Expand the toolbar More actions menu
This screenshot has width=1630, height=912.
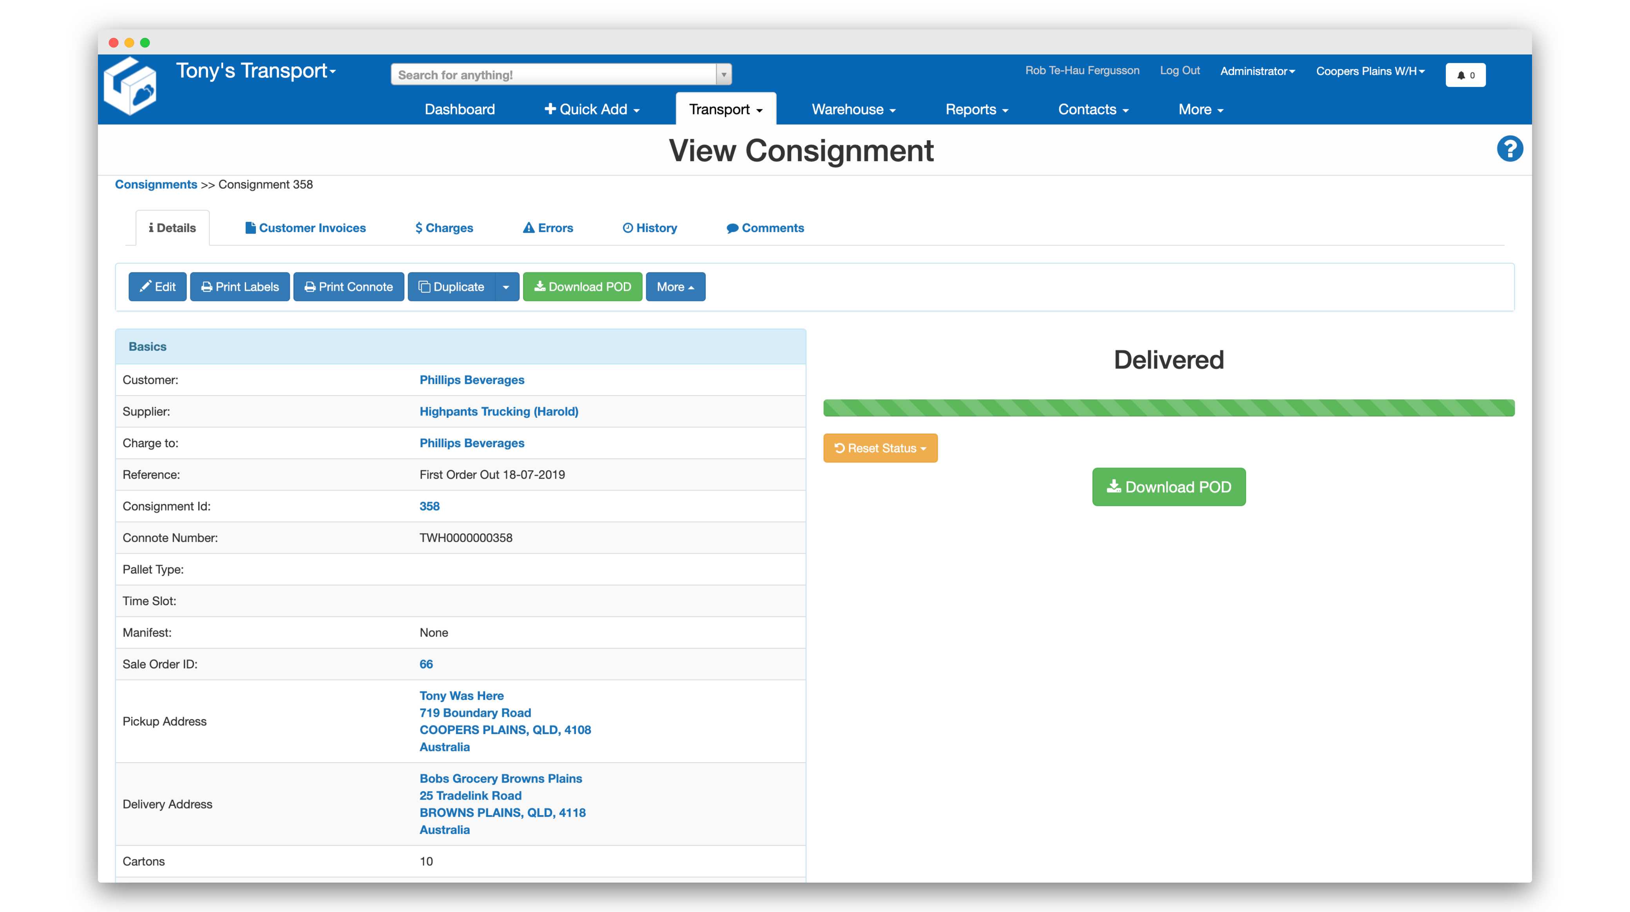[x=675, y=287]
